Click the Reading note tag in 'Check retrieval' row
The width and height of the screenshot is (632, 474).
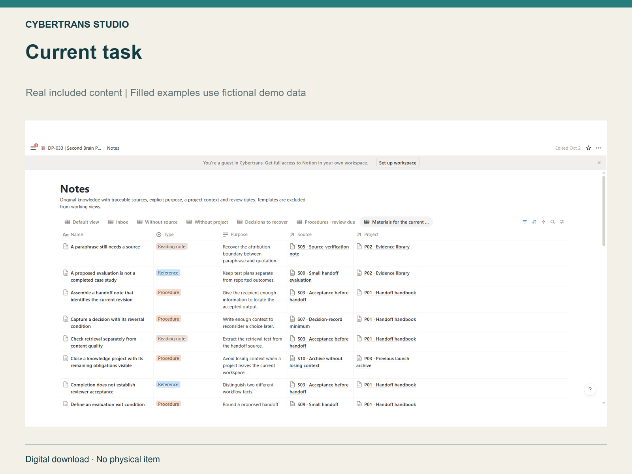(172, 339)
